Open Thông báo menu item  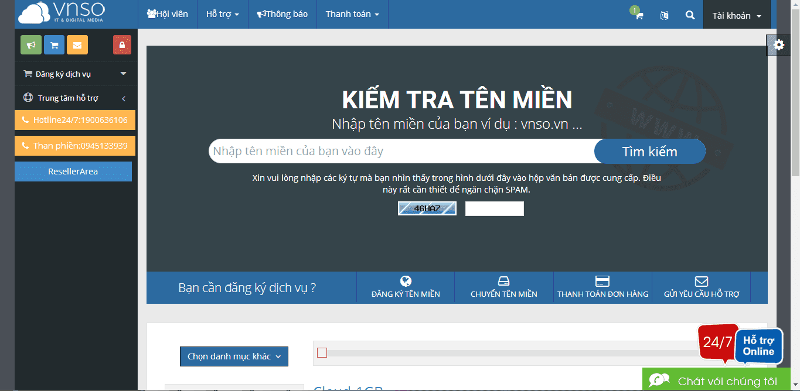pos(282,14)
